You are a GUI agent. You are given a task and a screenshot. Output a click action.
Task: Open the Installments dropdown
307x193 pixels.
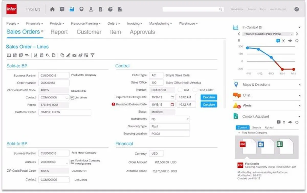[x=170, y=119]
